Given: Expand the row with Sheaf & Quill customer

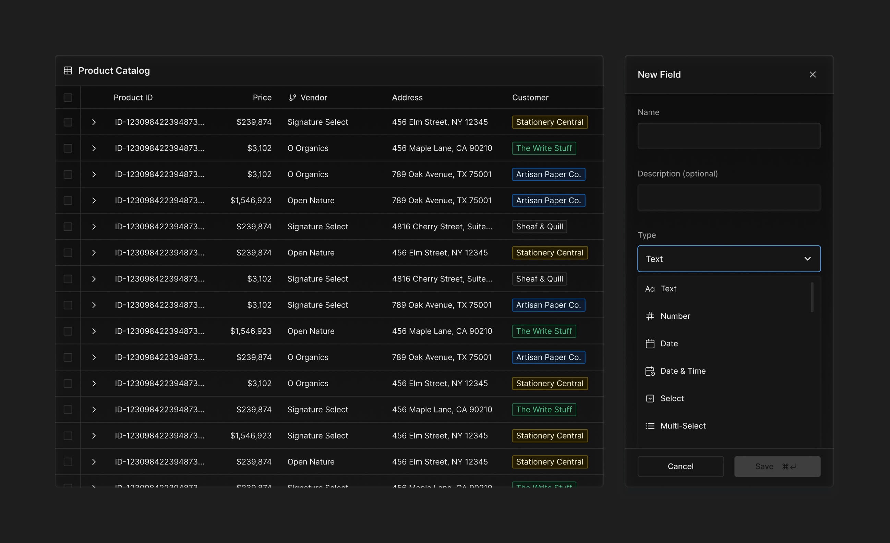Looking at the screenshot, I should [x=94, y=227].
